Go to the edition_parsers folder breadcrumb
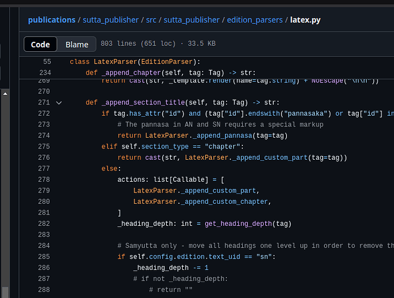 [x=255, y=20]
